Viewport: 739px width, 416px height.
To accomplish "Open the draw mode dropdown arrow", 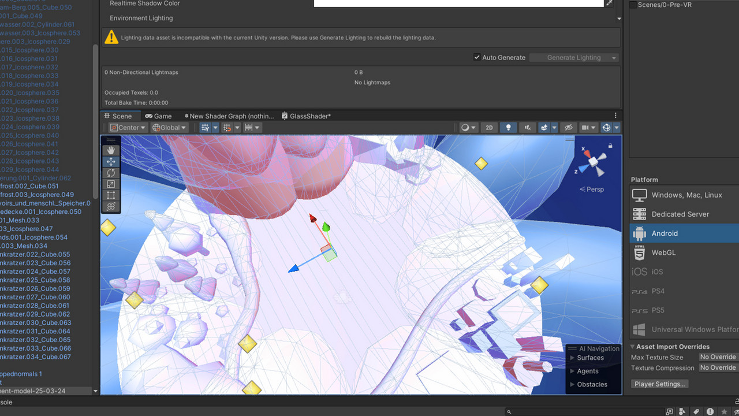I will 474,128.
